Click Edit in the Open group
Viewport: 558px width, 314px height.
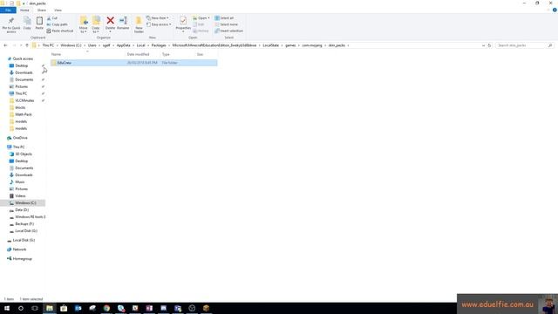(x=199, y=24)
